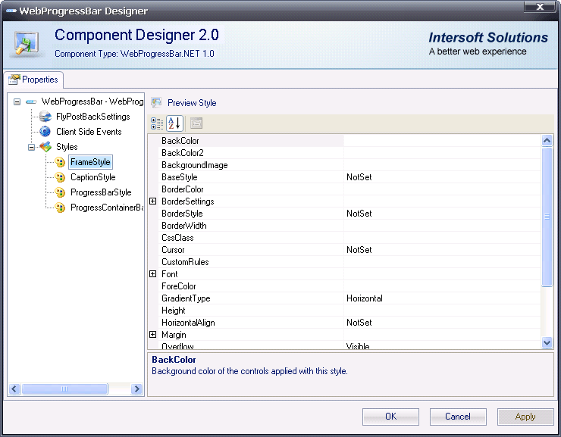Click the CaptionStyle palette icon
Screen dimensions: 561x437
coord(60,177)
